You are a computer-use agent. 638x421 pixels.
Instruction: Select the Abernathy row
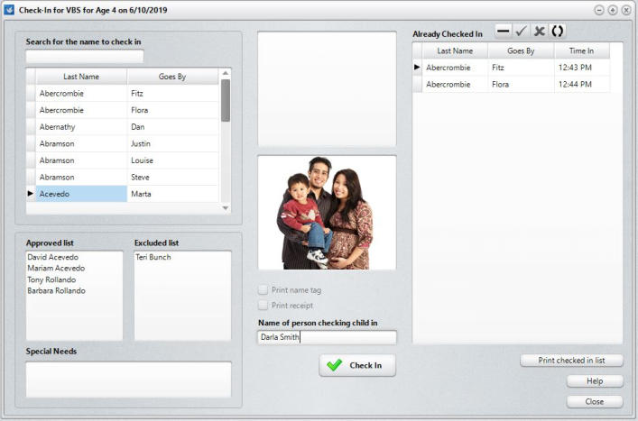click(127, 127)
